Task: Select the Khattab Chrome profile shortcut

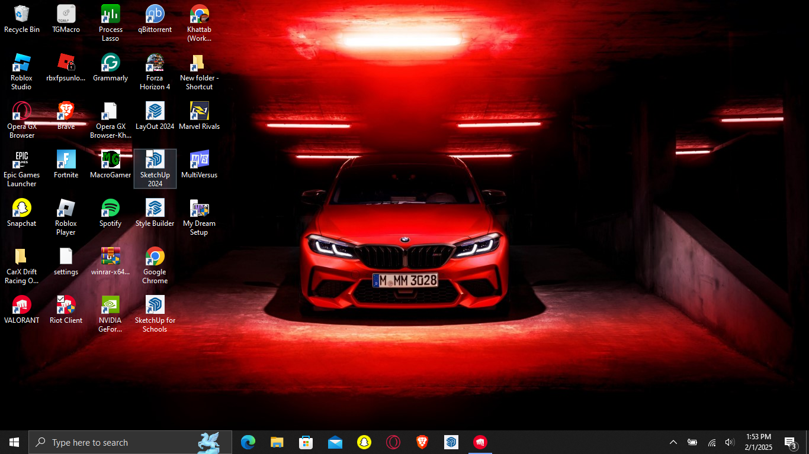Action: point(199,23)
